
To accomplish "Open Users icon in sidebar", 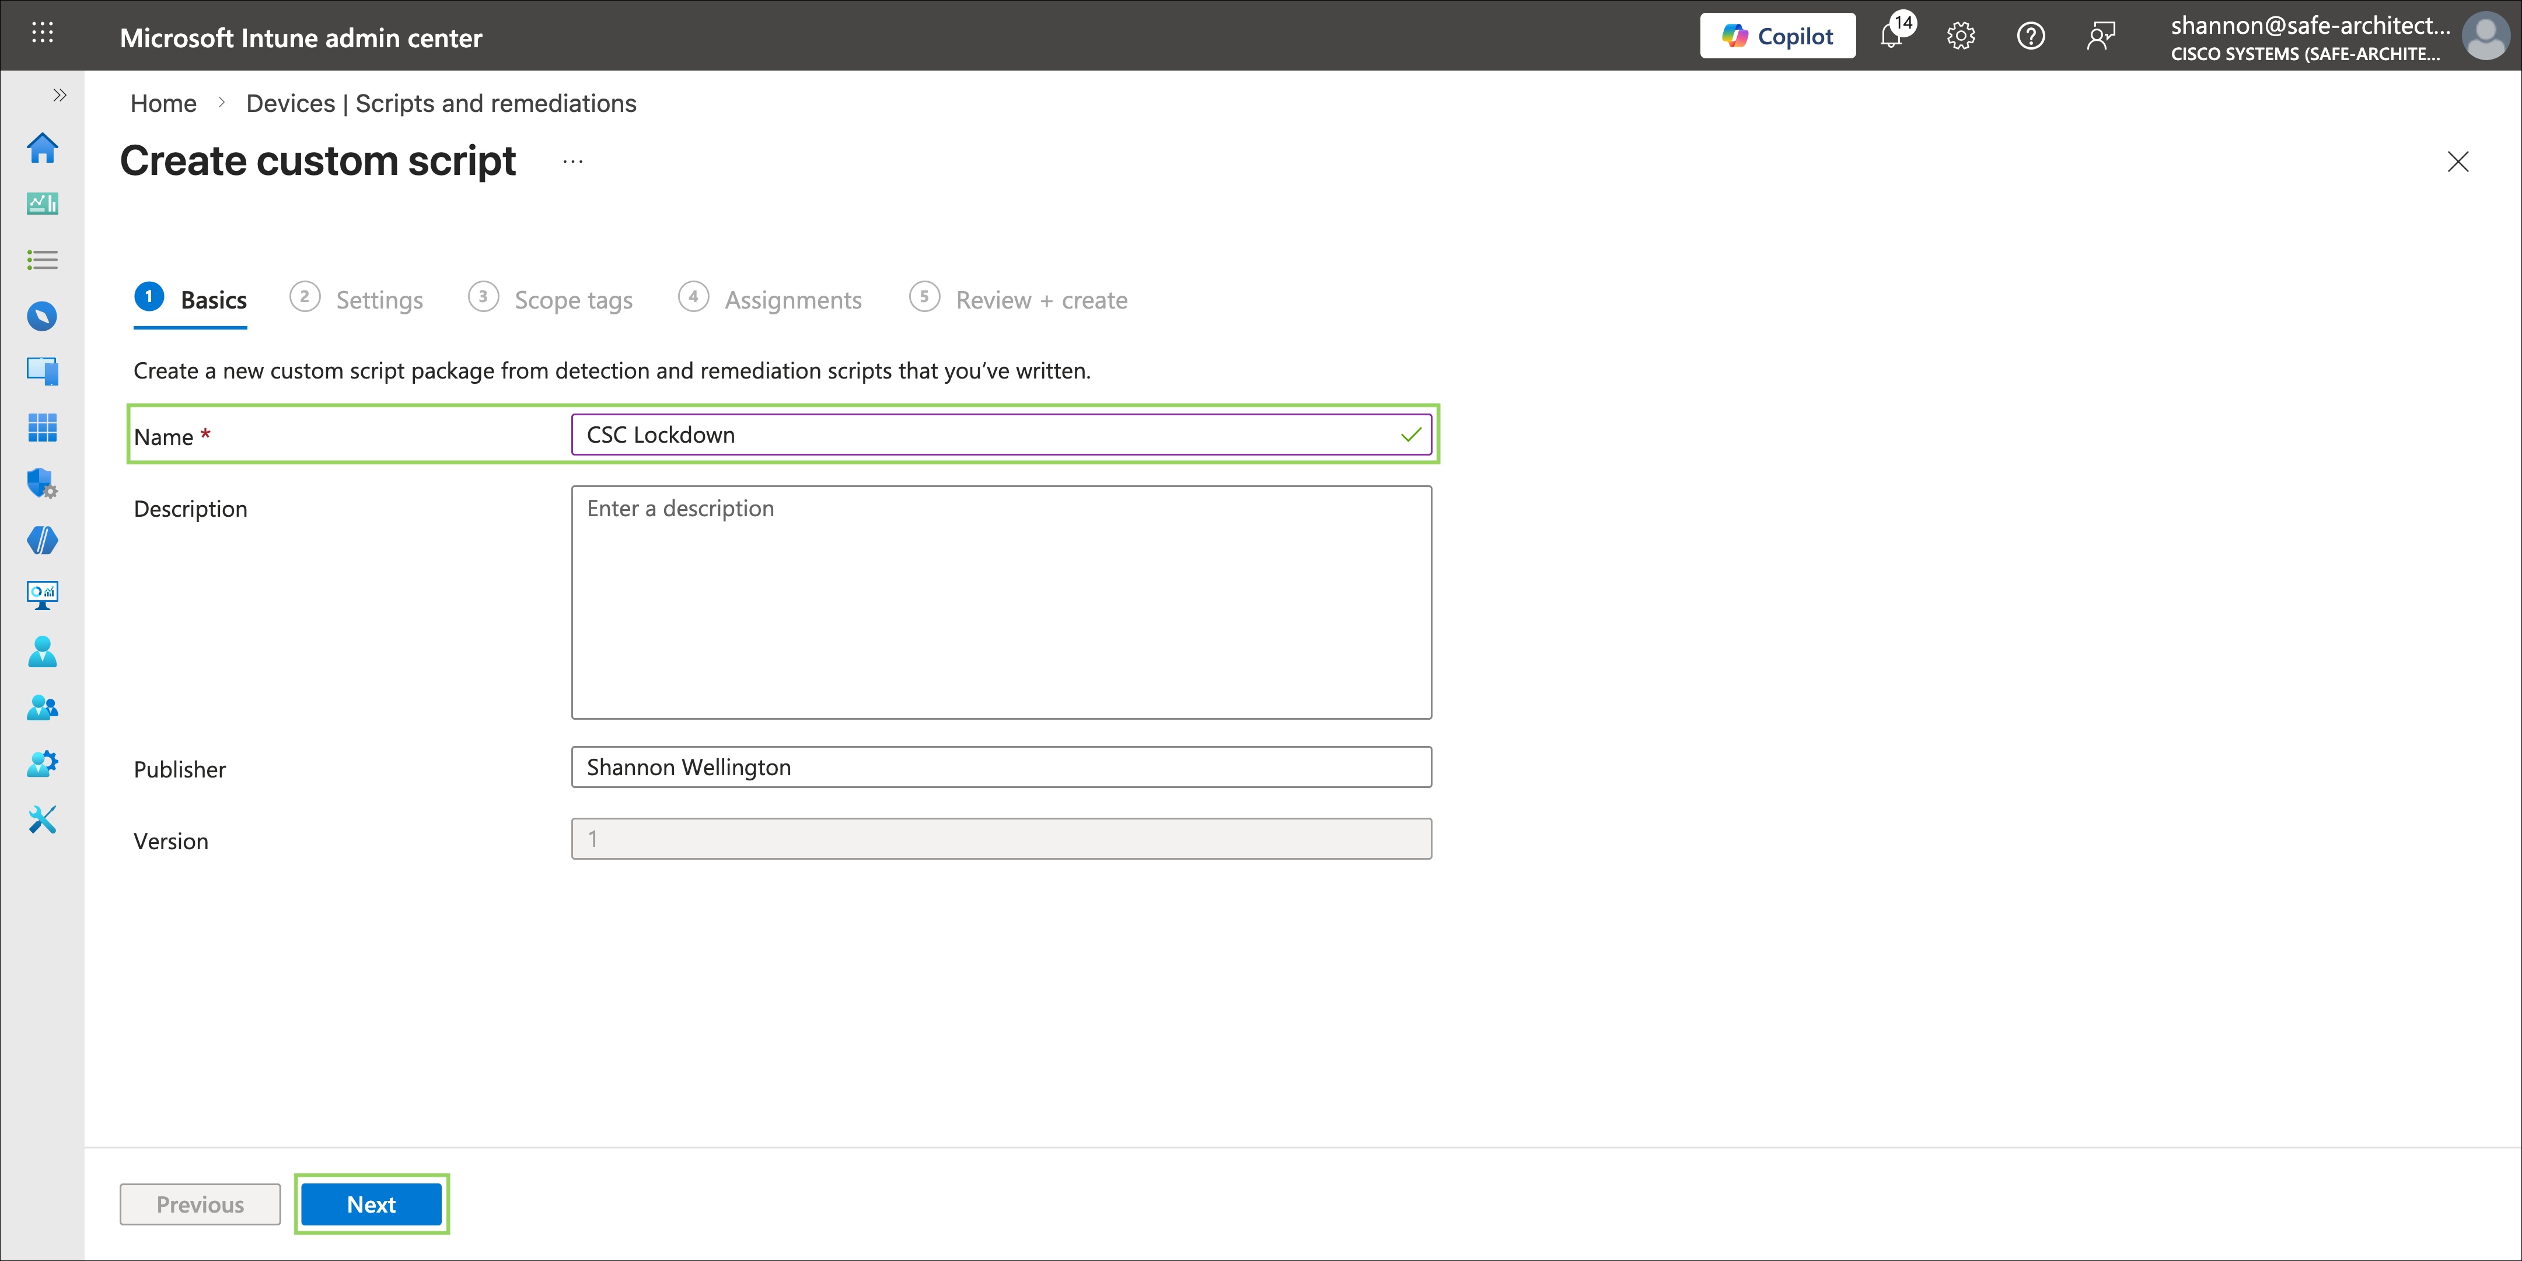I will click(x=42, y=651).
